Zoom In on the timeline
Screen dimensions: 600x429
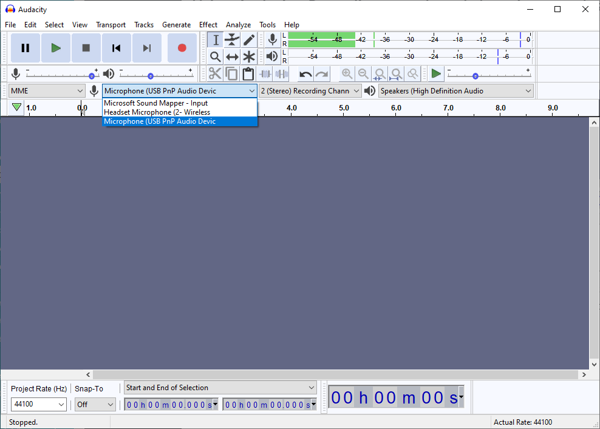click(347, 74)
